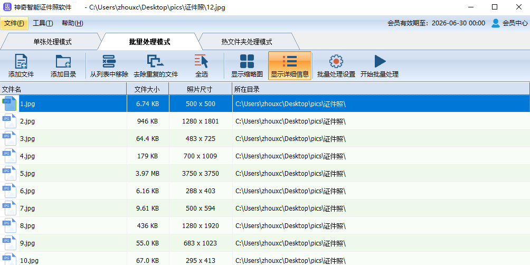
Task: Toggle Show Thumbnails (显示缩略图) view
Action: [x=247, y=62]
